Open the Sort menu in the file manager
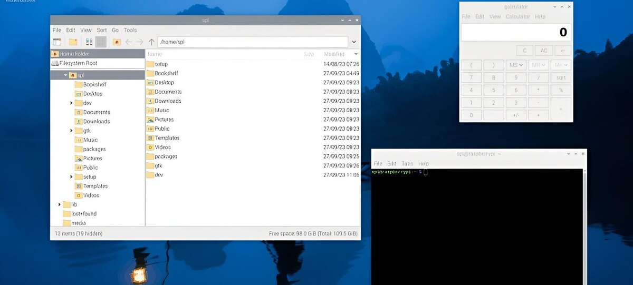The height and width of the screenshot is (285, 633). (101, 31)
